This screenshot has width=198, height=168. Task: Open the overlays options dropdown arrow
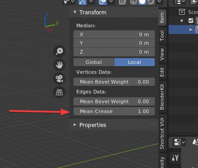tap(111, 2)
